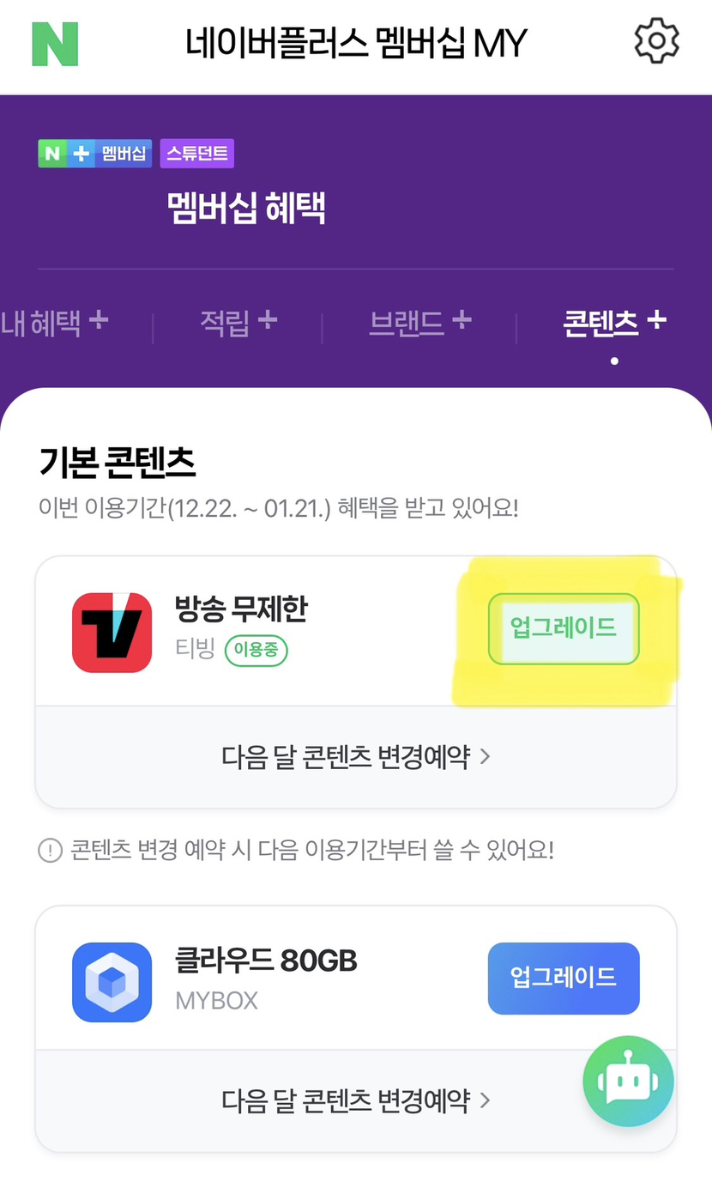Tap the MYBOX cloud icon
Image resolution: width=712 pixels, height=1194 pixels.
(x=112, y=982)
